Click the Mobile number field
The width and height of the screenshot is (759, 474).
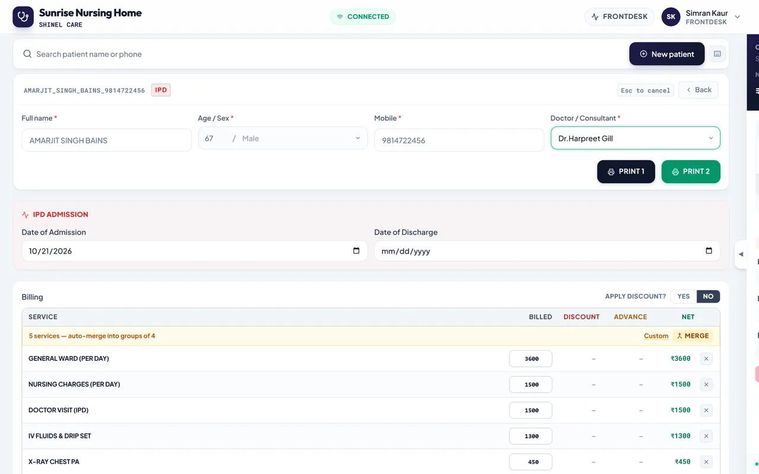point(459,140)
